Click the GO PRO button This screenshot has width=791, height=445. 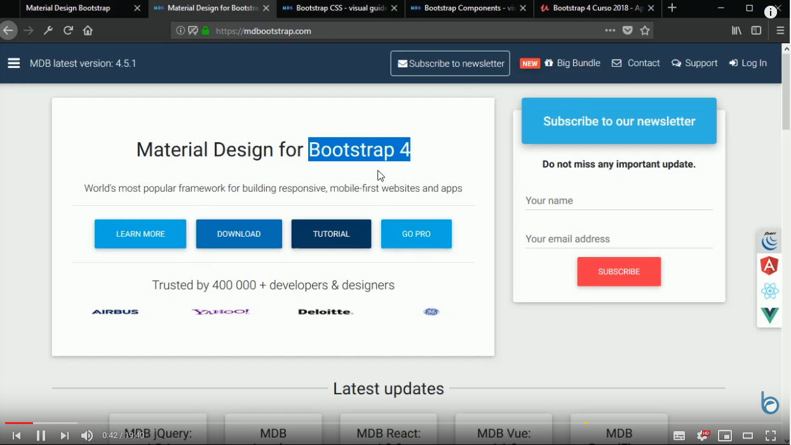point(416,234)
